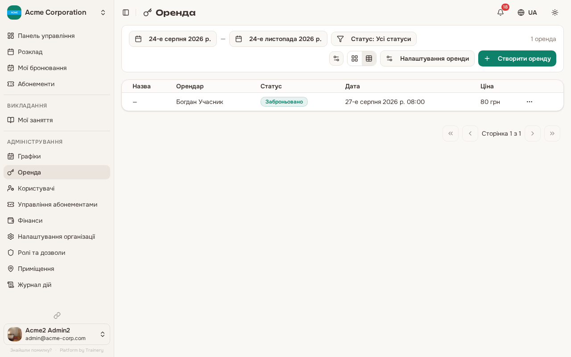Switch to table list view

[369, 58]
